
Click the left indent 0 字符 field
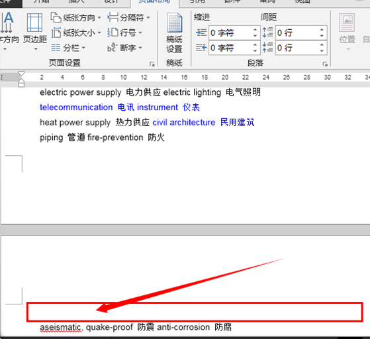pos(230,33)
